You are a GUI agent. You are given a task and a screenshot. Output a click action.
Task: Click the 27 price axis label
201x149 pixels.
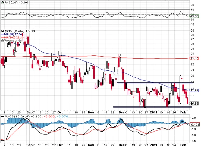pyautogui.click(x=193, y=39)
